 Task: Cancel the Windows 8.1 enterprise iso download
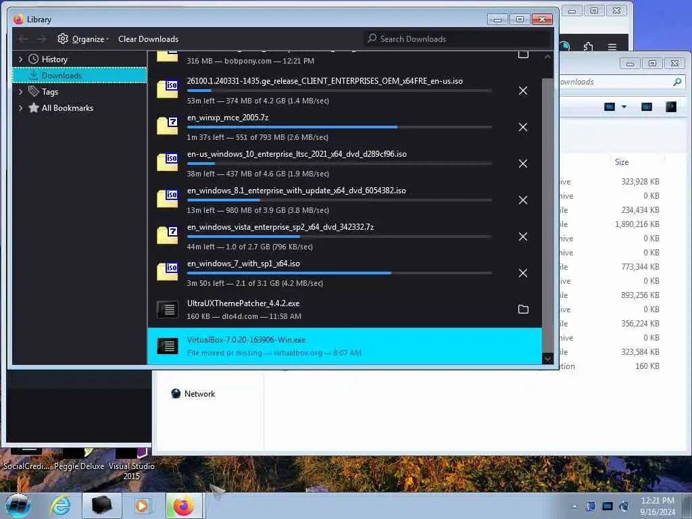pyautogui.click(x=523, y=200)
